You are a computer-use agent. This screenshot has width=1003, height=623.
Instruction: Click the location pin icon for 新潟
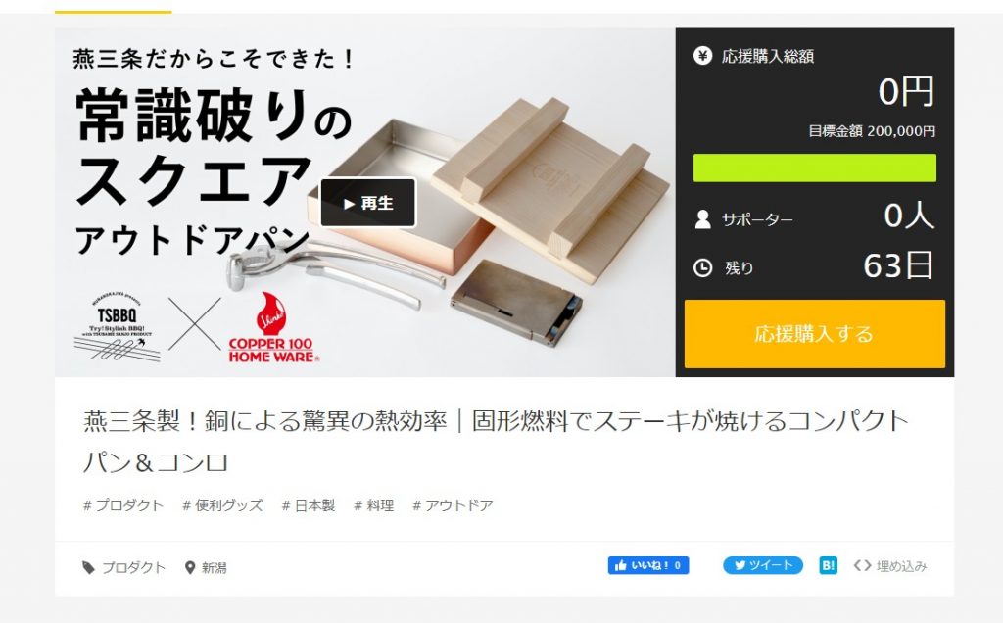tap(189, 567)
